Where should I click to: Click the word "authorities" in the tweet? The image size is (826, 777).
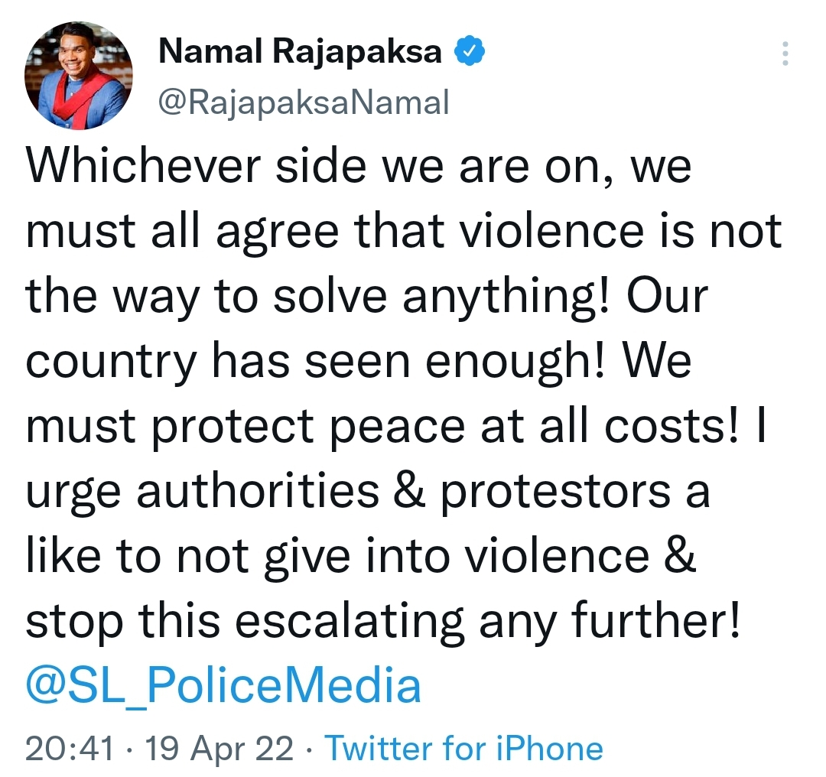[258, 491]
